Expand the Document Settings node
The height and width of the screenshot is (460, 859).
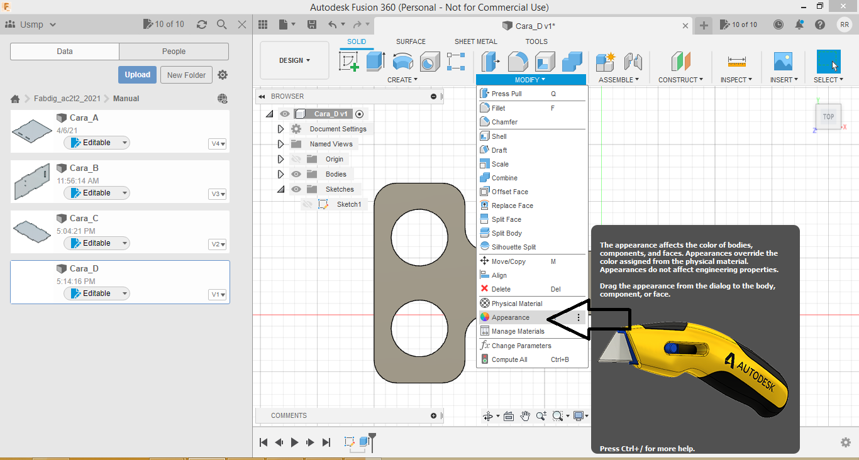[281, 129]
